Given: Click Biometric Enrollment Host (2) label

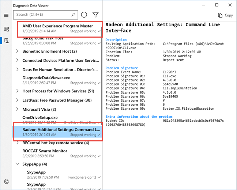Looking at the screenshot, I should click(50, 52).
